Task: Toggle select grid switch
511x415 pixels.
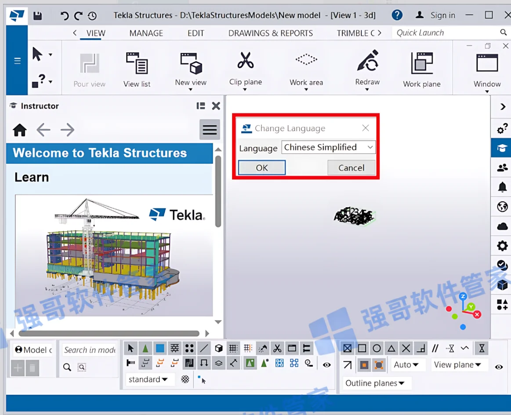Action: [x=233, y=349]
